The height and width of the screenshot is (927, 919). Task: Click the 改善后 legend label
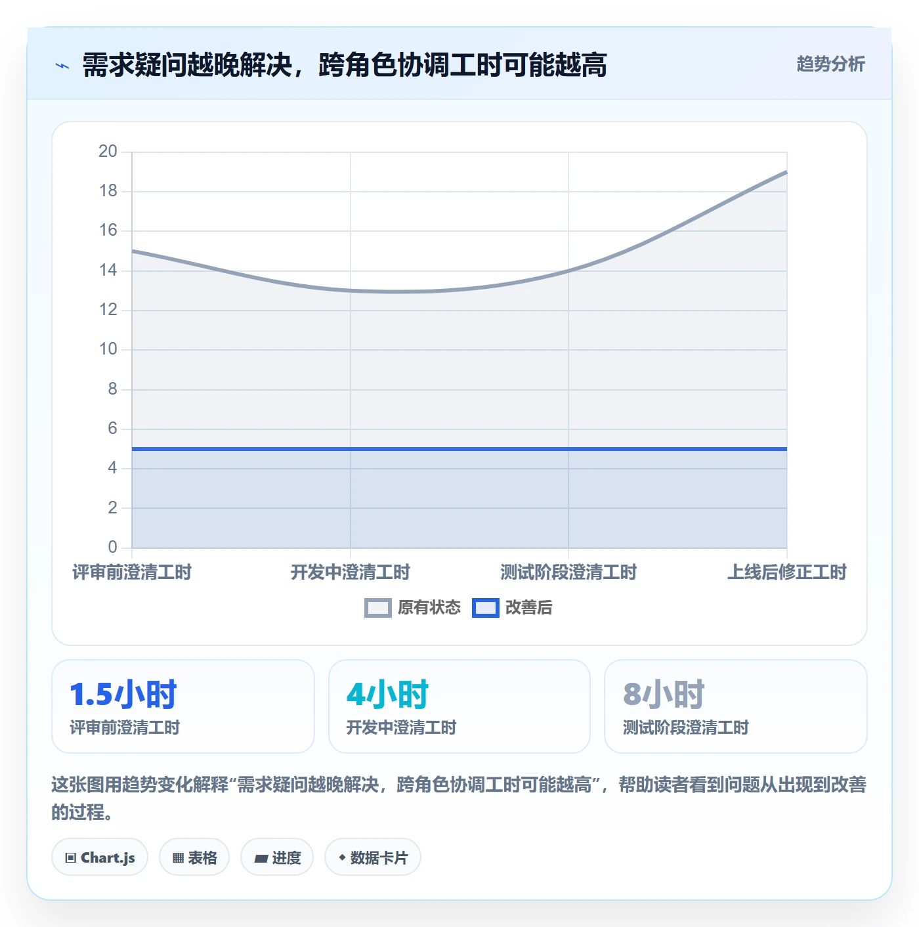click(528, 608)
